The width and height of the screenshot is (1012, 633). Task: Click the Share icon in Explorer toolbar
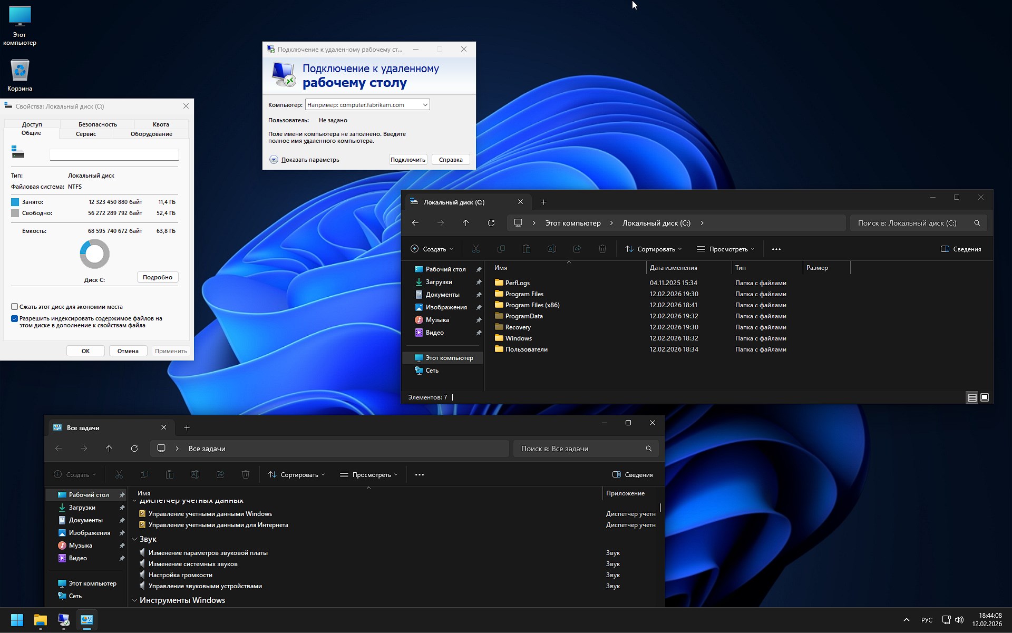[577, 249]
